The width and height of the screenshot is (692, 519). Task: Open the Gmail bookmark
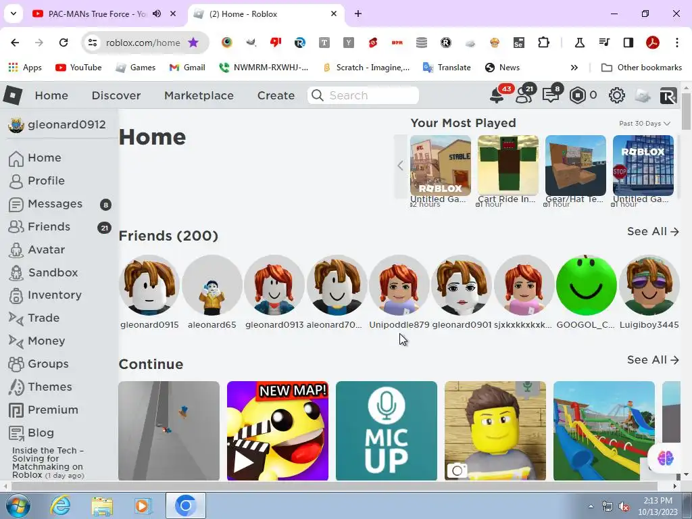(x=187, y=68)
